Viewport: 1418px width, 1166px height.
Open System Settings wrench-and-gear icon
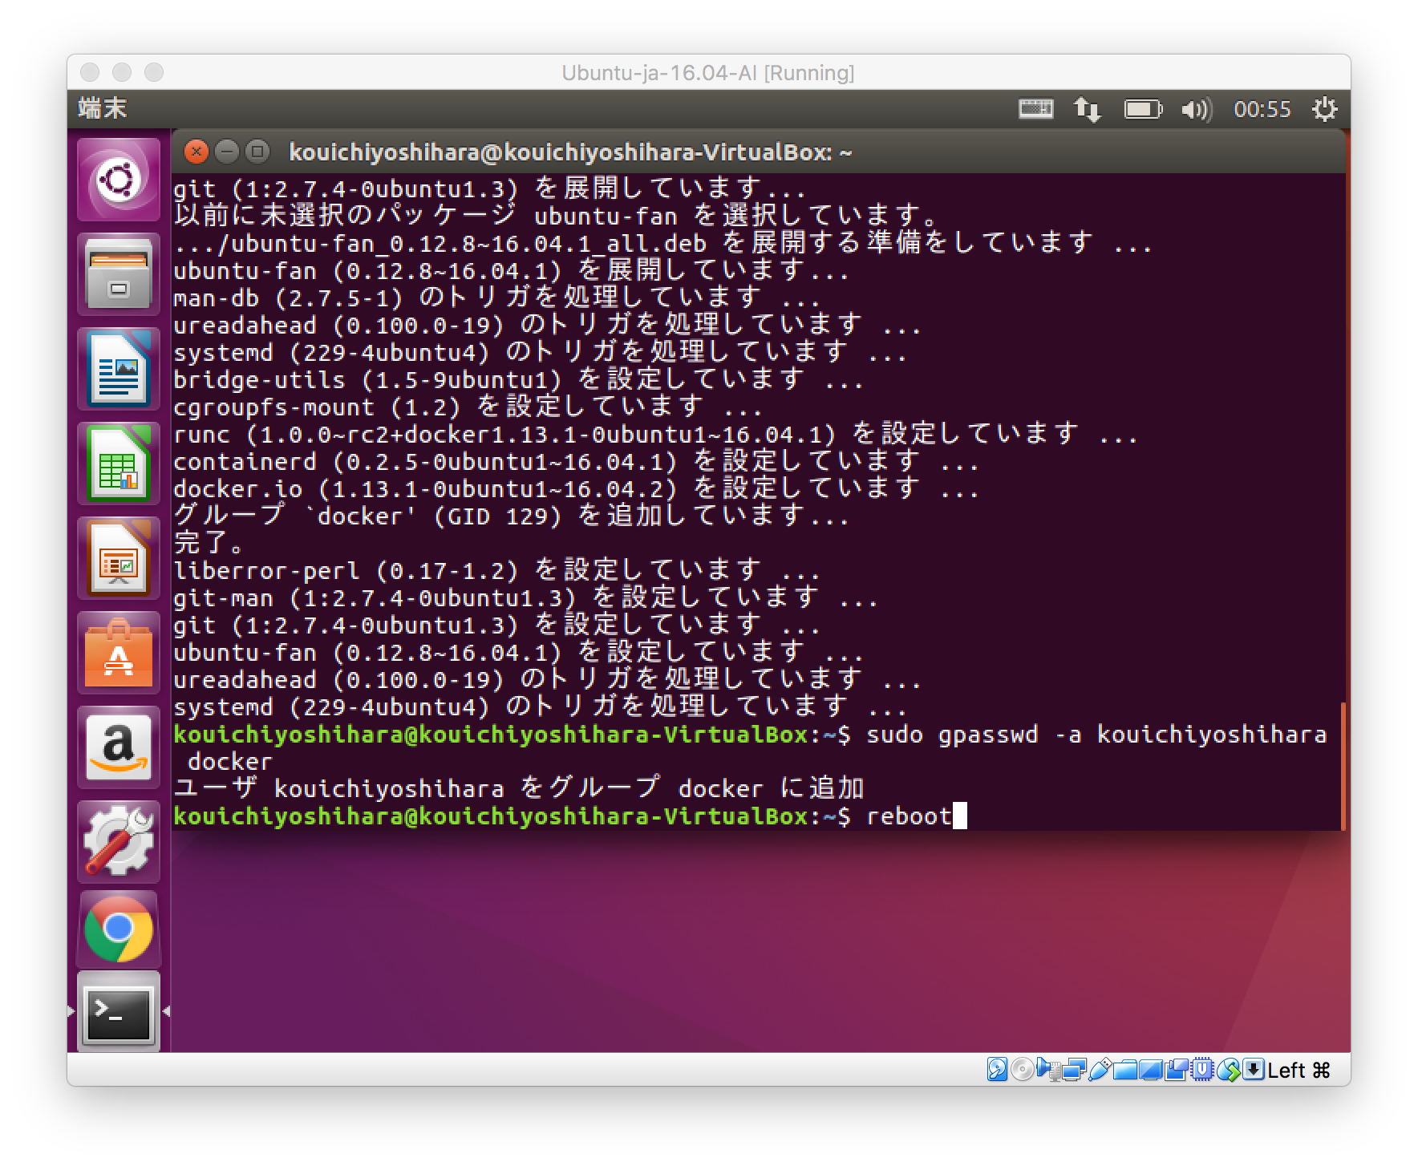[119, 842]
